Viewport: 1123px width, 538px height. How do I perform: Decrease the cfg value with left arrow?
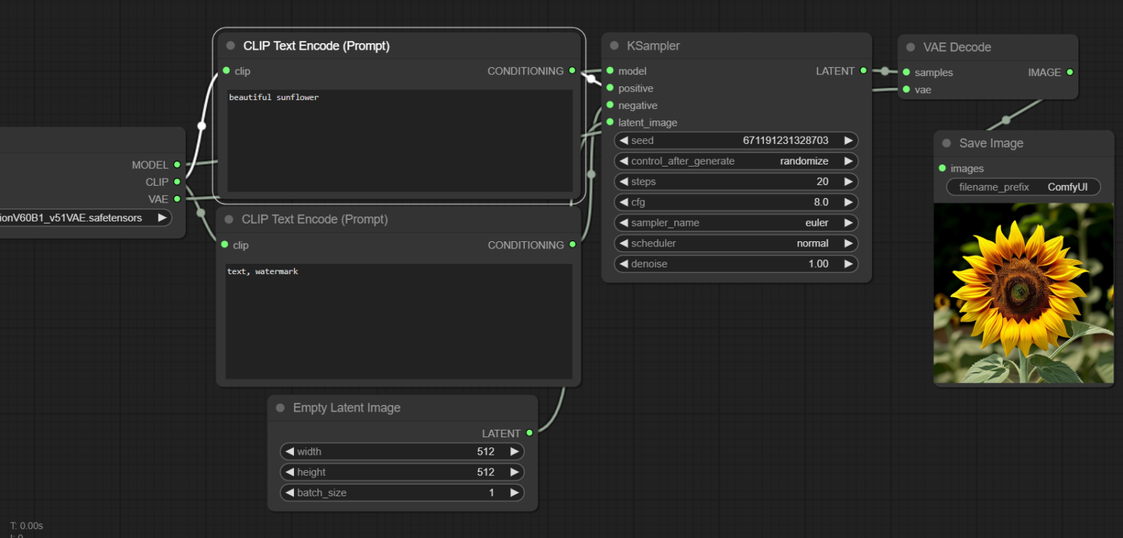pyautogui.click(x=624, y=202)
